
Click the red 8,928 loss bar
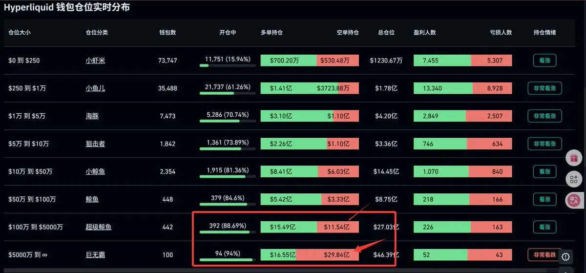coord(492,88)
